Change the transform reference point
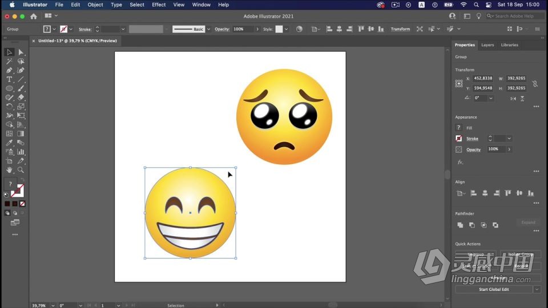The image size is (548, 308). [459, 83]
